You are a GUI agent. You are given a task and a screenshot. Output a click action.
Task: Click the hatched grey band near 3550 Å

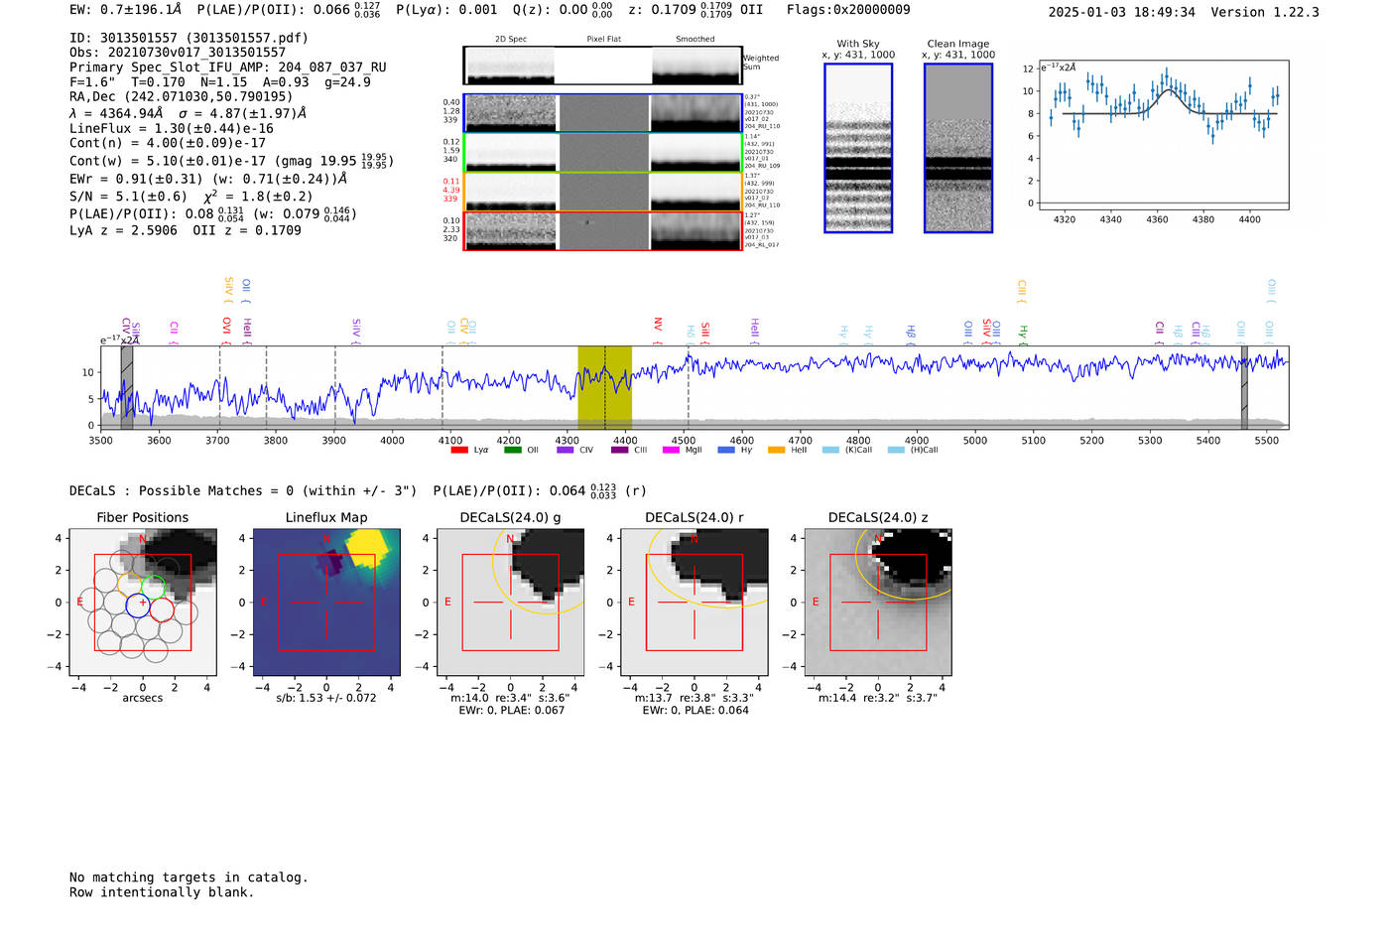(127, 387)
